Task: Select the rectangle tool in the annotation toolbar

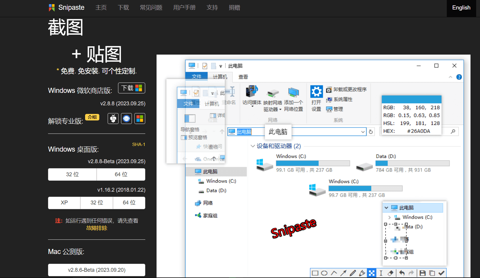Action: (x=315, y=273)
